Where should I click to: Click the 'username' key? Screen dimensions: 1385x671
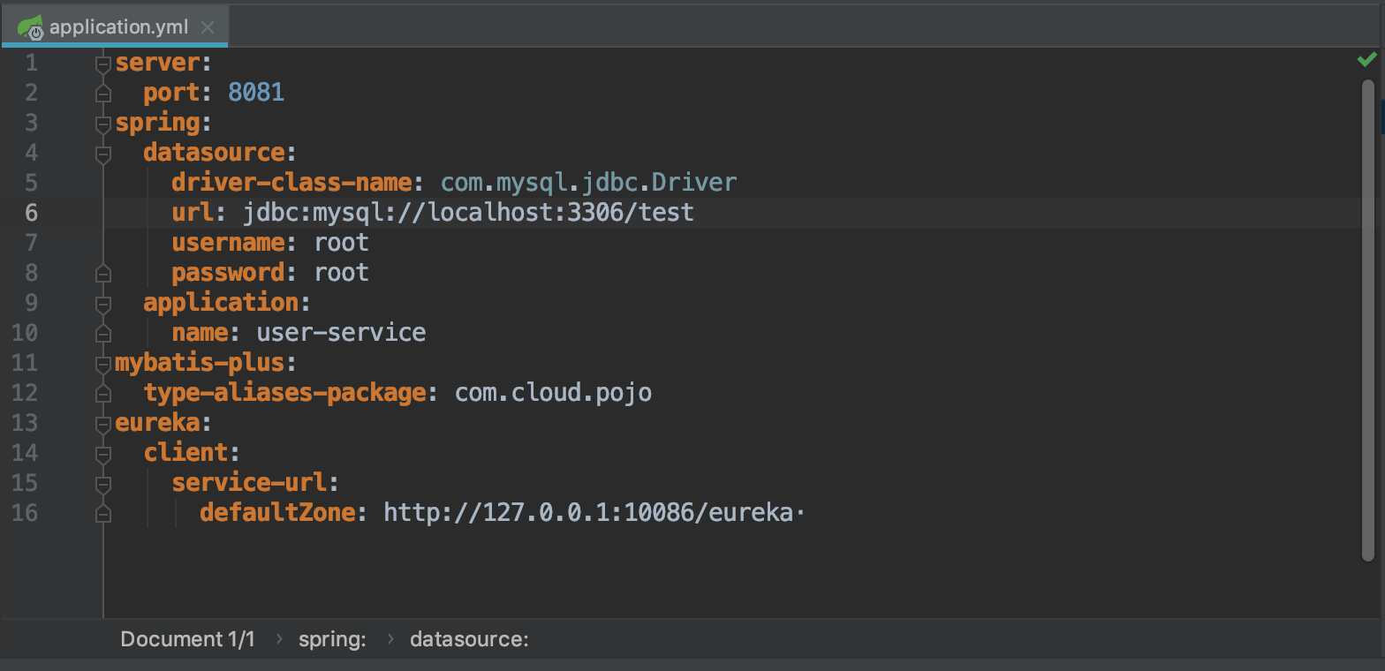[x=228, y=243]
